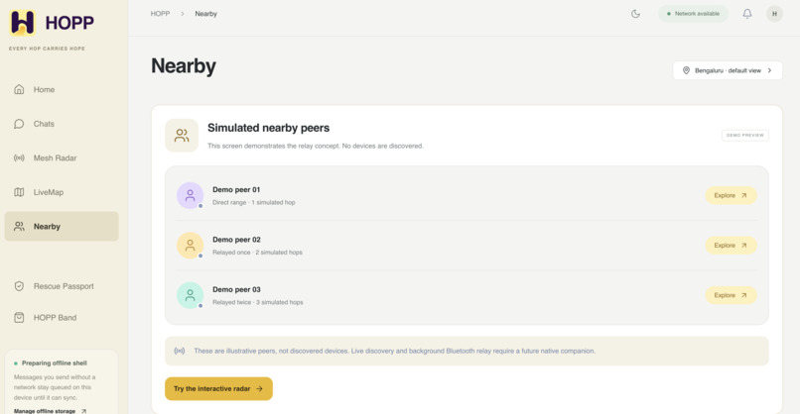Image resolution: width=800 pixels, height=414 pixels.
Task: Select the Nearby sidebar item
Action: (62, 226)
